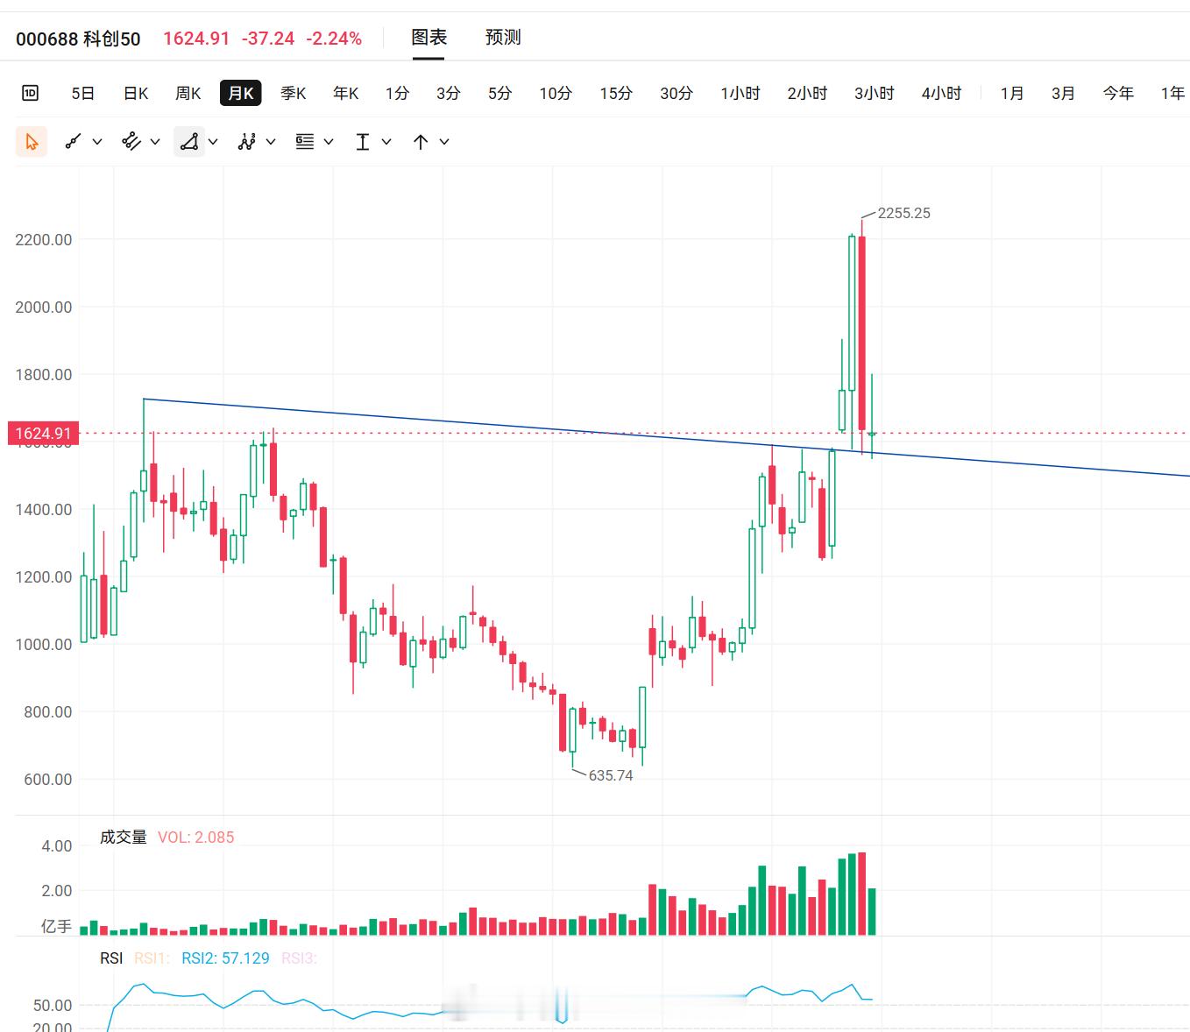
Task: Select the 30分 interval
Action: pos(676,93)
